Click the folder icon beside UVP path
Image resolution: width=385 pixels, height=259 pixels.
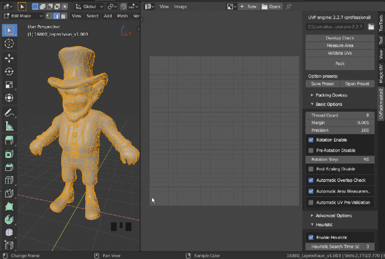(x=371, y=27)
